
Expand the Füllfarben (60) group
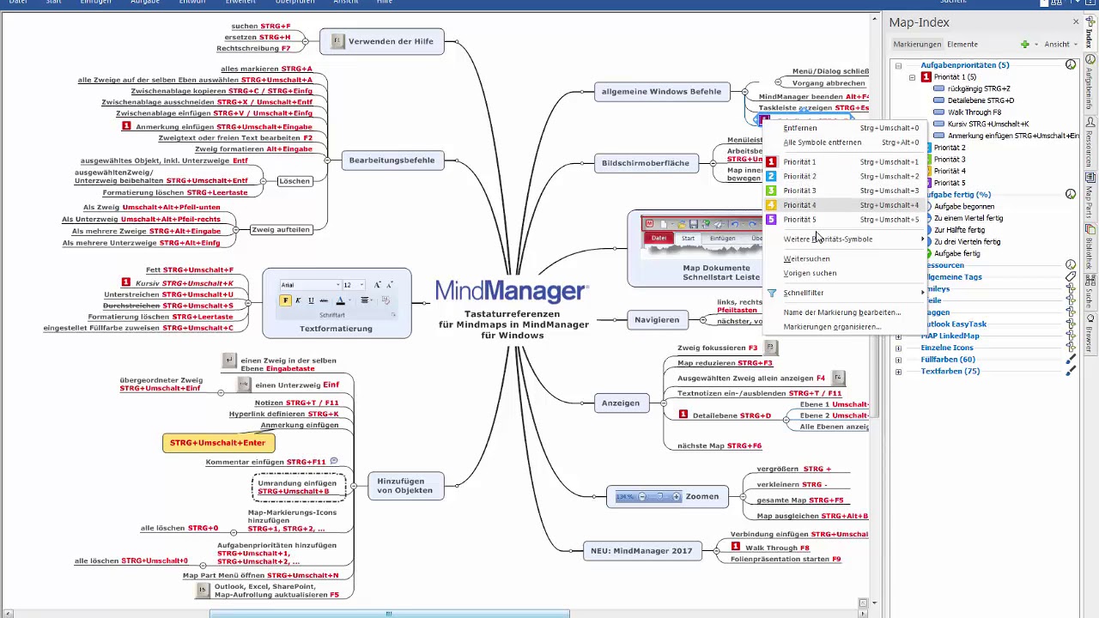click(x=898, y=360)
